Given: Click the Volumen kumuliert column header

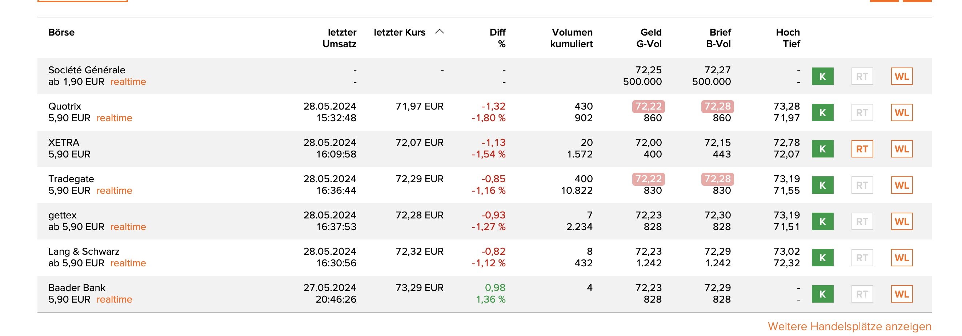Looking at the screenshot, I should coord(572,38).
